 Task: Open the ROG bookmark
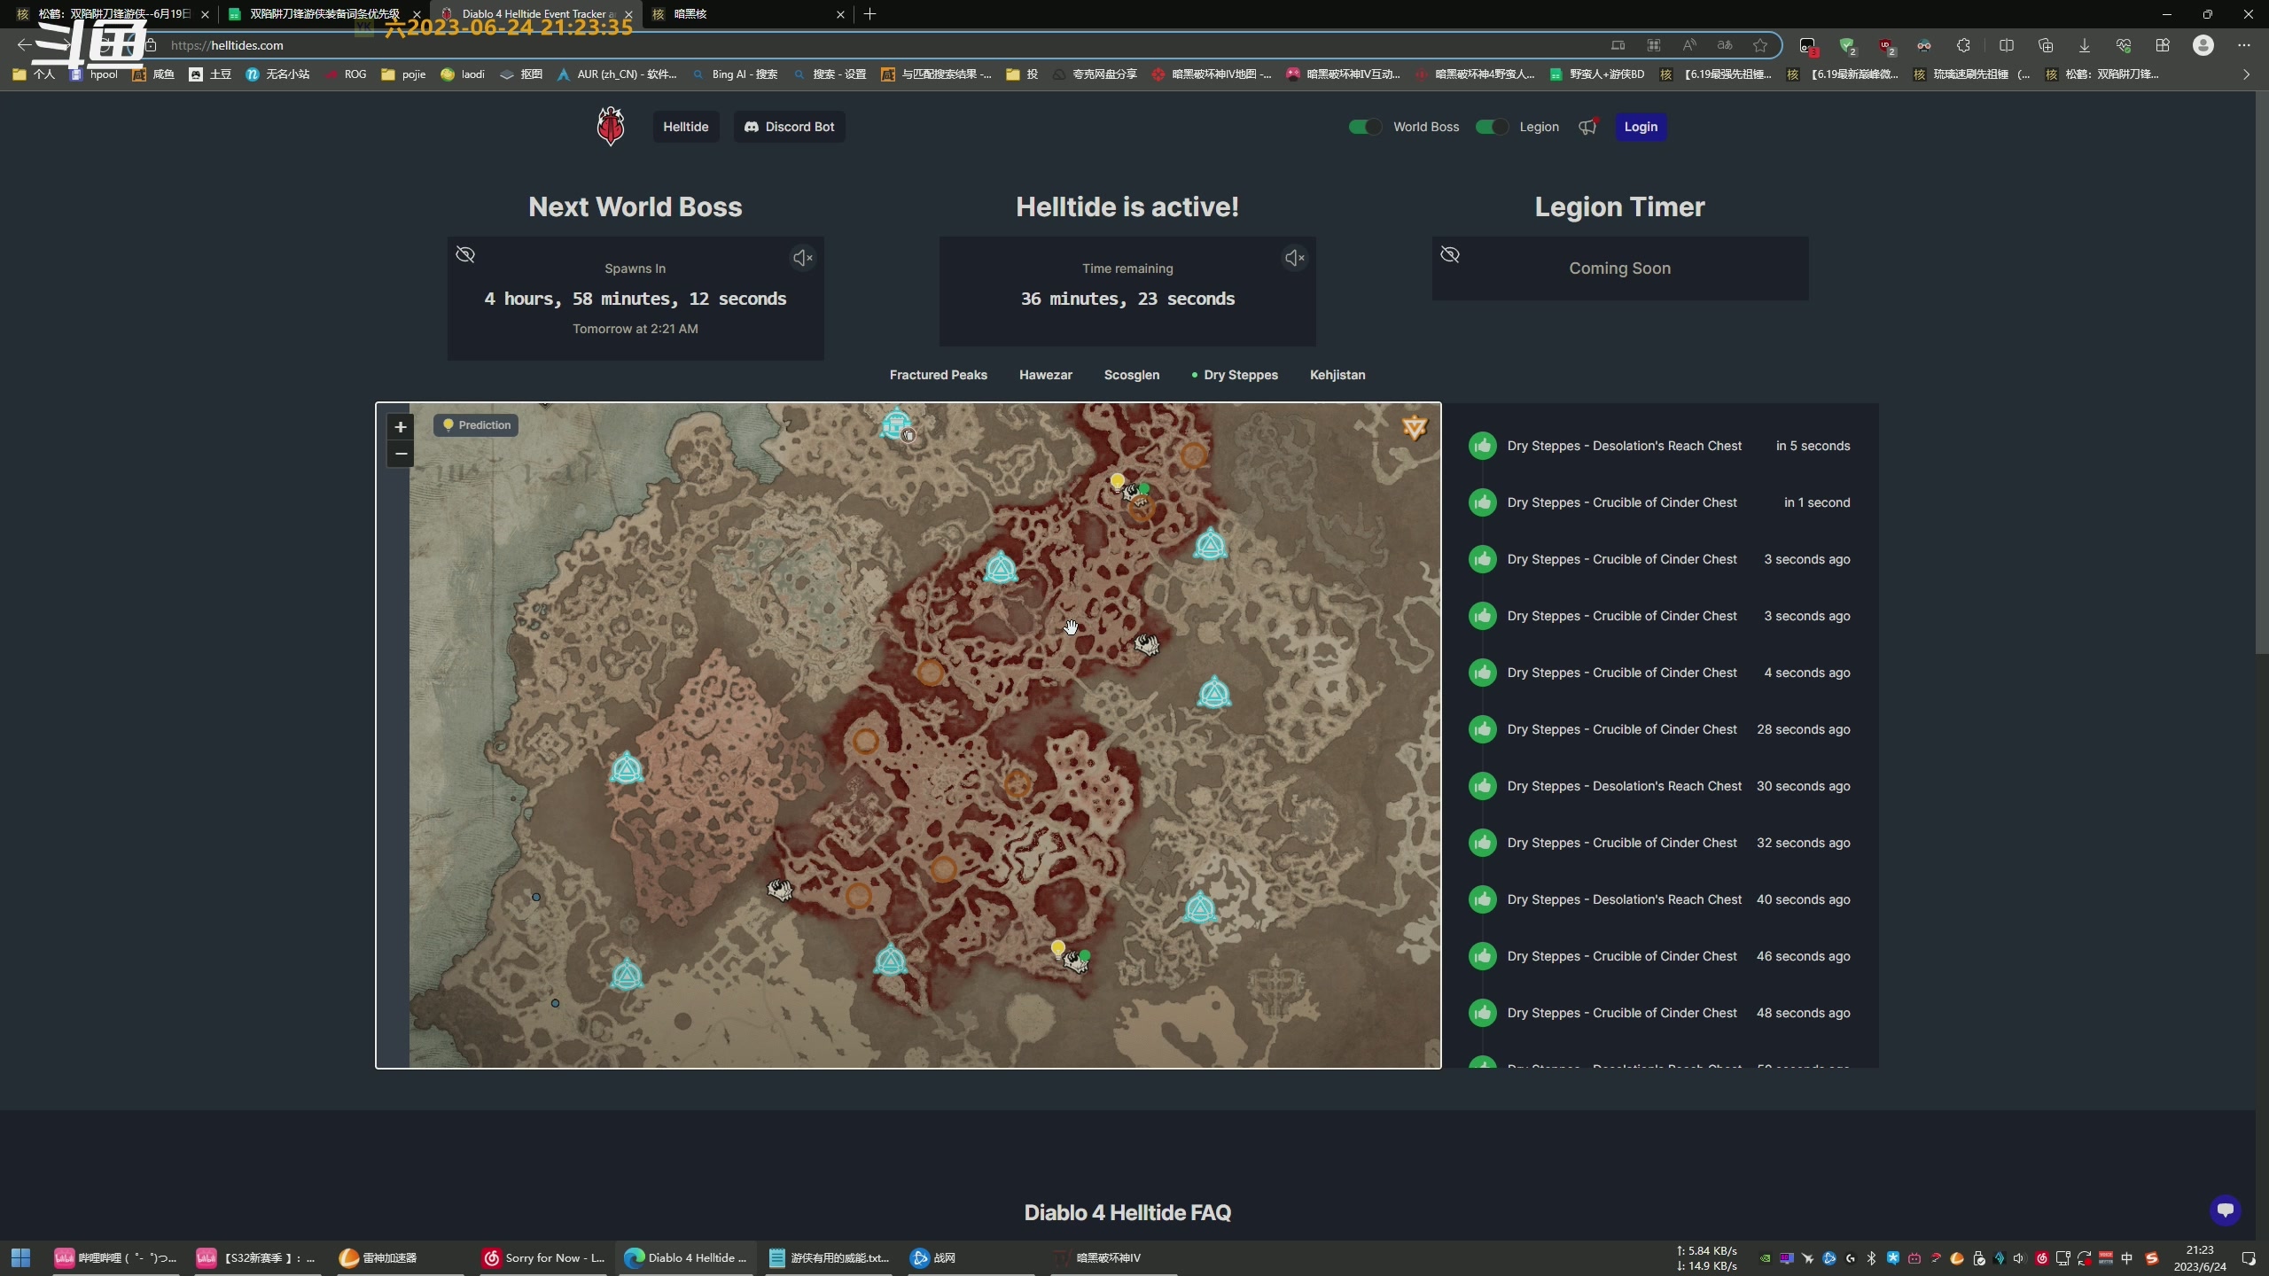pos(347,74)
